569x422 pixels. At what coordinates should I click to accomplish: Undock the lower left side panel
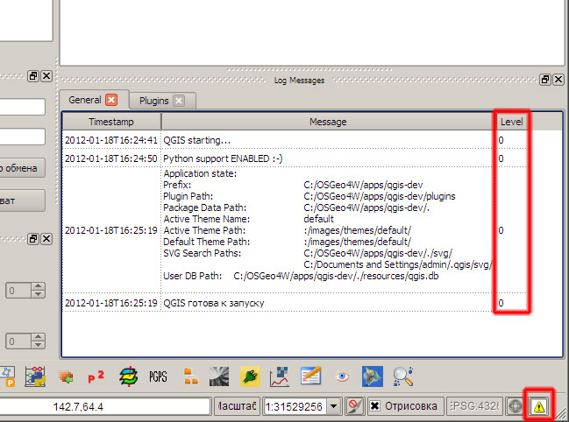pyautogui.click(x=33, y=239)
